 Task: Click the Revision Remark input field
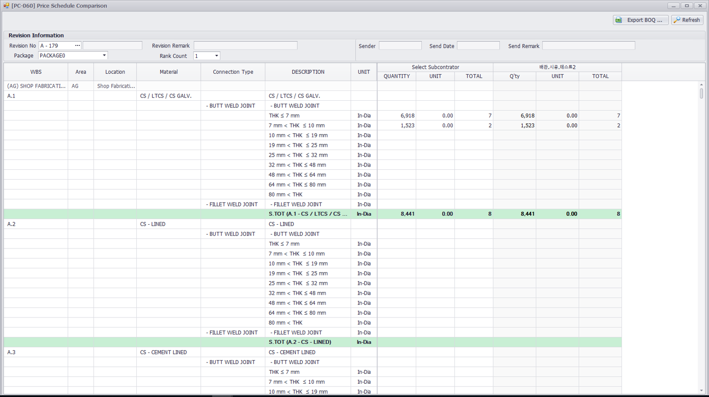245,45
